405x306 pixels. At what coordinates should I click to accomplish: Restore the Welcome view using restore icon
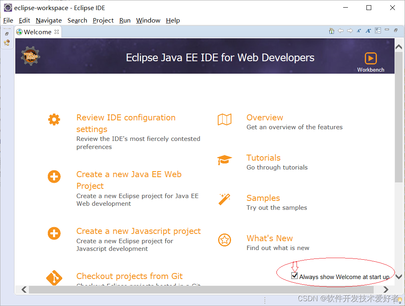click(396, 30)
